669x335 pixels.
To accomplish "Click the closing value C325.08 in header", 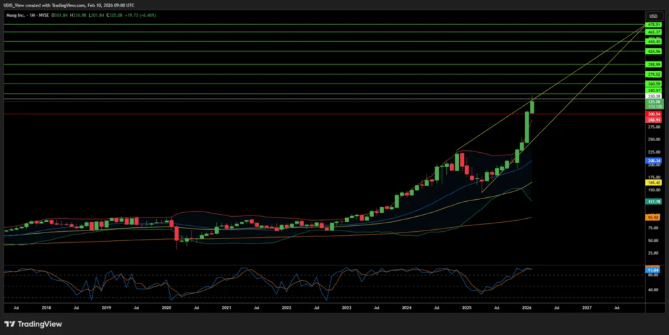I will (x=114, y=15).
